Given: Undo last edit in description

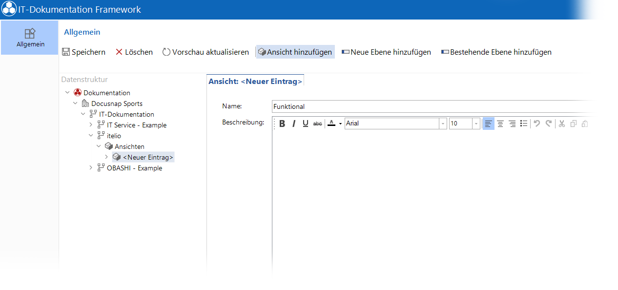Looking at the screenshot, I should 537,124.
